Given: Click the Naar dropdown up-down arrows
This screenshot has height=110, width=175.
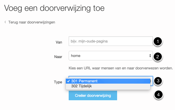Looking at the screenshot, I should [x=150, y=56].
